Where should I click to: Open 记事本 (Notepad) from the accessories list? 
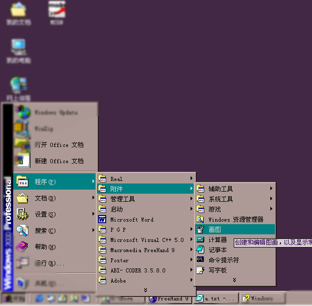217,250
